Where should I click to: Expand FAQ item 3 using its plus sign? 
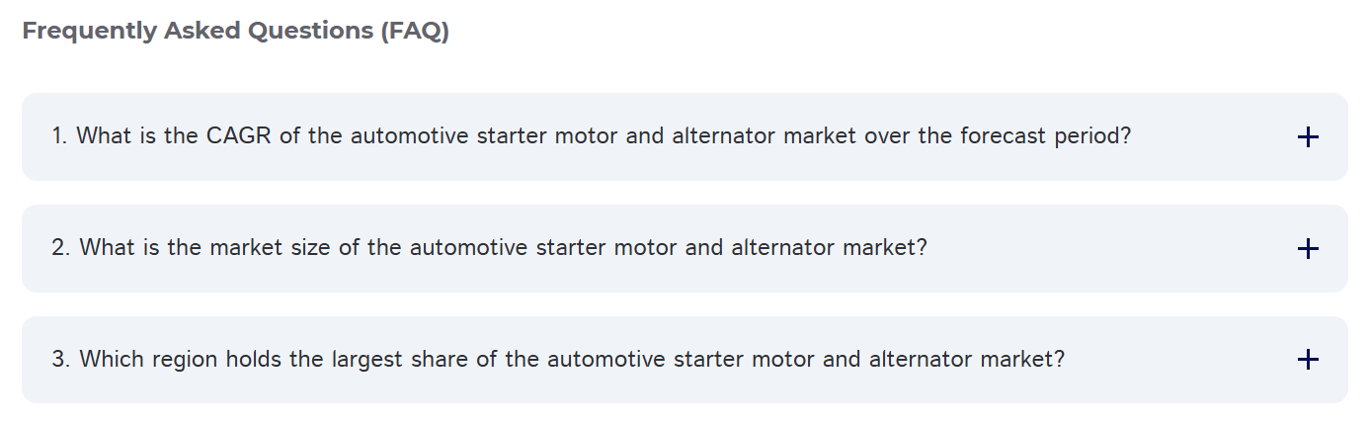(x=1307, y=360)
